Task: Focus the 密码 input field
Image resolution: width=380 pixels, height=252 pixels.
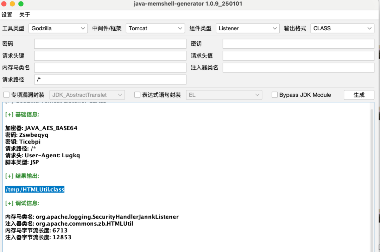Action: pyautogui.click(x=110, y=44)
